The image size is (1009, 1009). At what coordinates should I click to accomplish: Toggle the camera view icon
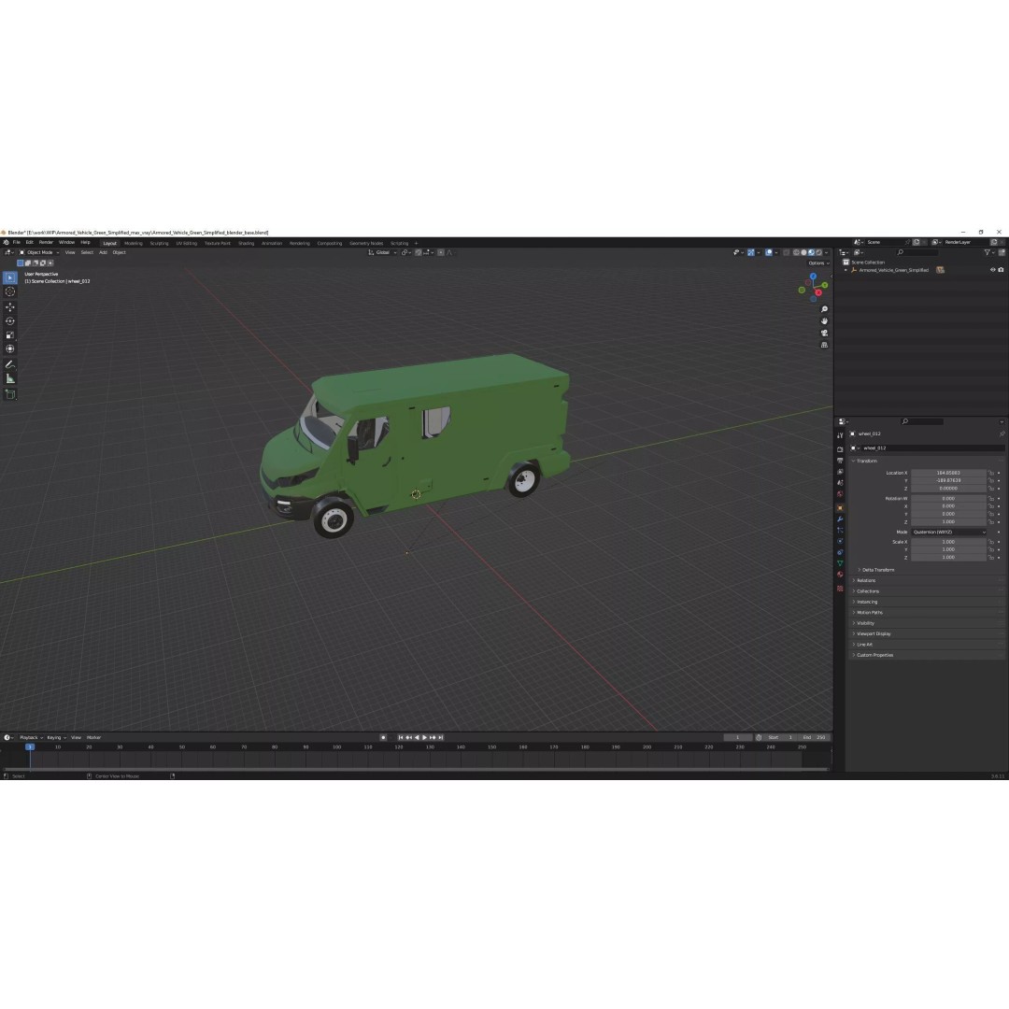point(824,333)
